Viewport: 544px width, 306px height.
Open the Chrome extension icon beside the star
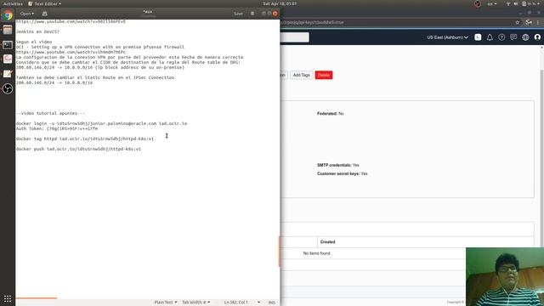529,22
